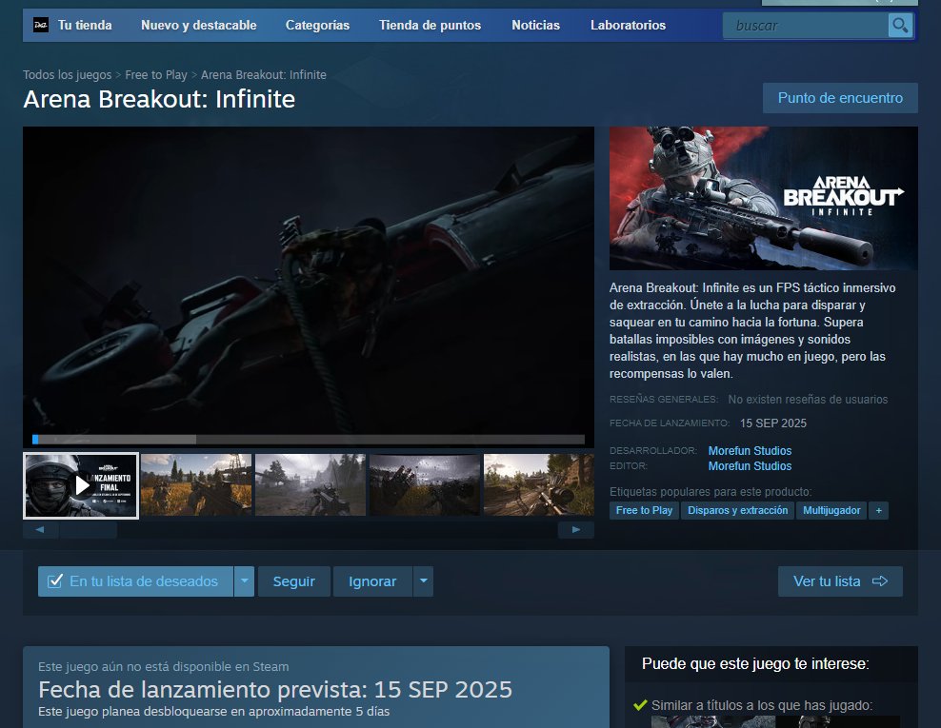Click the Free to Play tag

pyautogui.click(x=644, y=510)
